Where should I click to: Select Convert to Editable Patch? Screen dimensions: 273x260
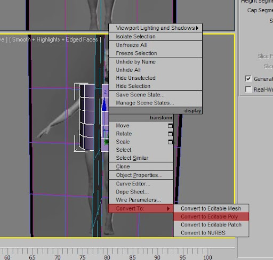click(x=211, y=225)
